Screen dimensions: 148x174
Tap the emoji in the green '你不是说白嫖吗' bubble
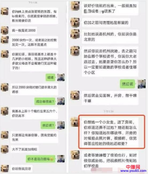(52, 159)
